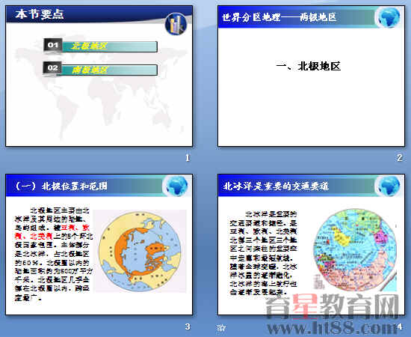This screenshot has width=411, height=337.
Task: Click the colorful Arctic Ocean globe map
Action: point(355,249)
